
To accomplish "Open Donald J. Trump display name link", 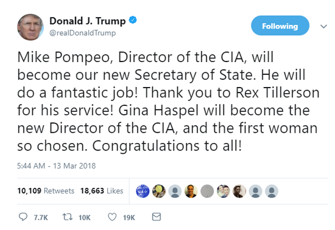I will coord(88,21).
